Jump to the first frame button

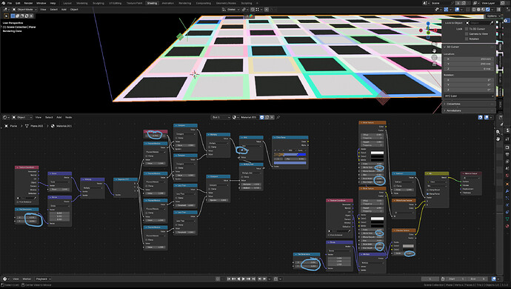(229, 279)
